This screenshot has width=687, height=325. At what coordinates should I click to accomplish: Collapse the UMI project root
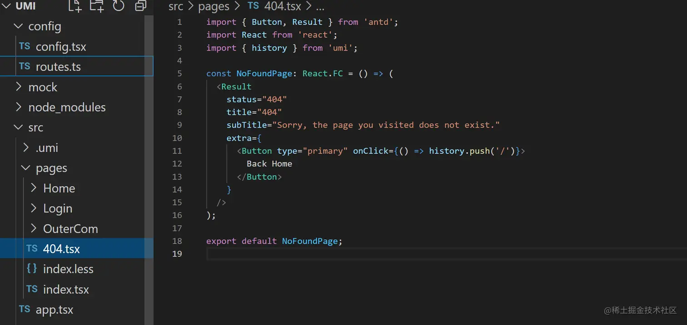pos(6,6)
